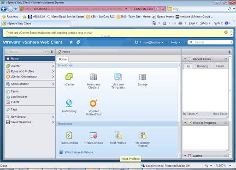The width and height of the screenshot is (236, 170).
Task: Launch the Event Console icon
Action: [x=94, y=135]
